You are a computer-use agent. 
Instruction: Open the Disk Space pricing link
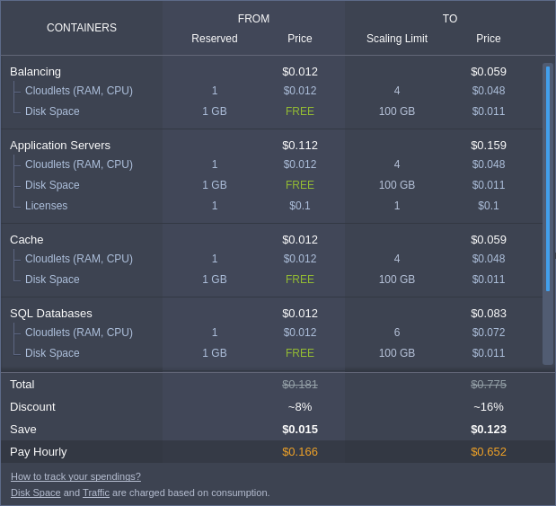(35, 493)
